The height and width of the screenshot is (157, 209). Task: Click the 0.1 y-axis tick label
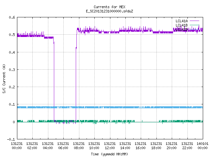click(12, 104)
